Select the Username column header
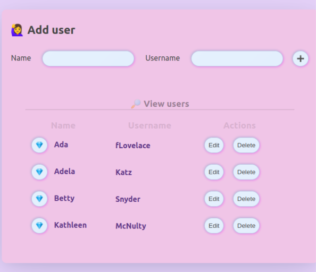Screen dimensions: 316x272 [x=149, y=125]
